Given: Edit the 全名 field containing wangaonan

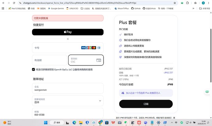Looking at the screenshot, I should coord(68,89).
